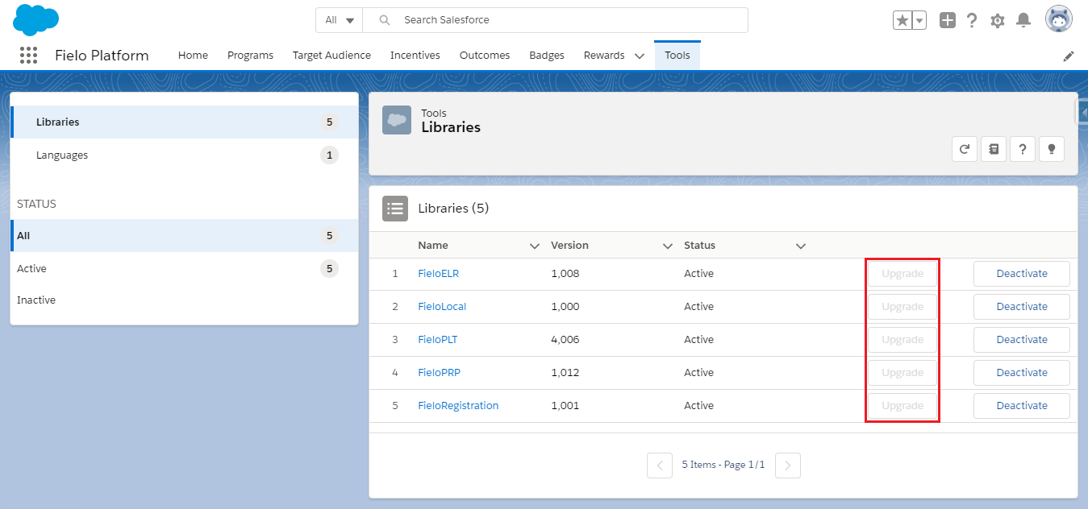Open the Rewards tab
Viewport: 1088px width, 509px height.
(604, 56)
